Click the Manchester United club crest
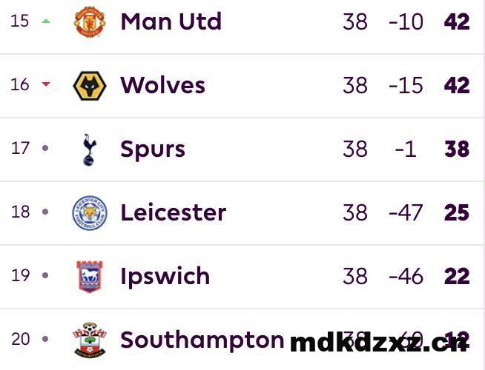485x370 pixels. pyautogui.click(x=90, y=21)
